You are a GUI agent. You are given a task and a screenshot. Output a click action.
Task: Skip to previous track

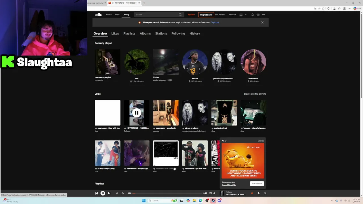click(96, 193)
